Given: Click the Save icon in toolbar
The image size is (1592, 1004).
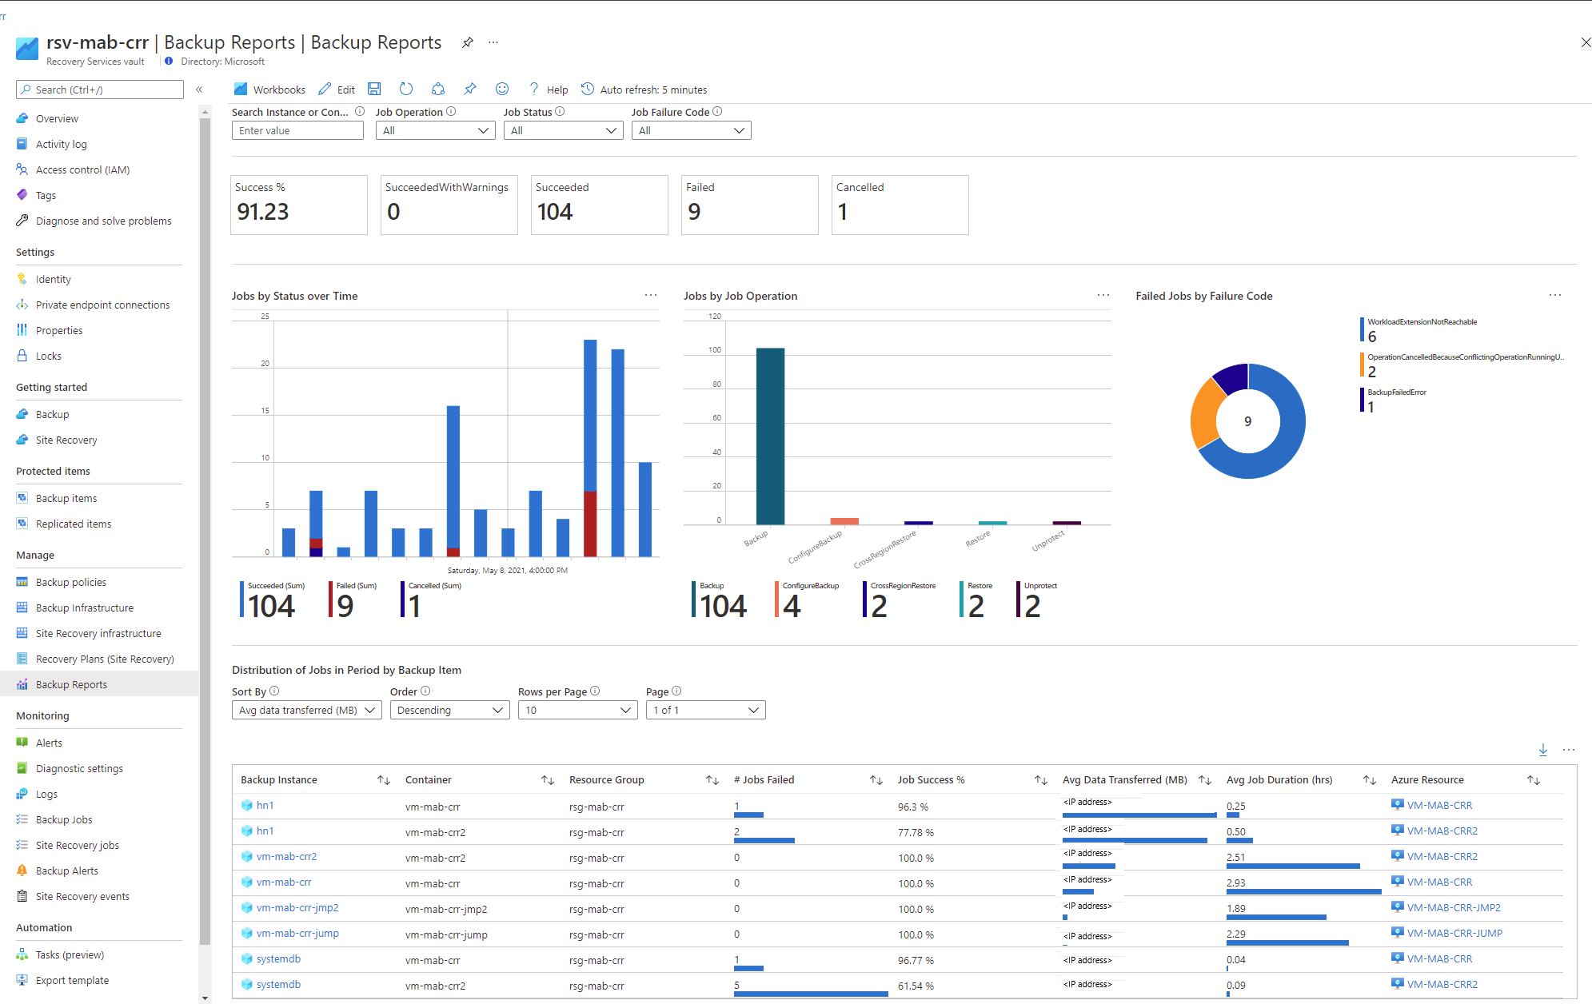Looking at the screenshot, I should tap(373, 89).
